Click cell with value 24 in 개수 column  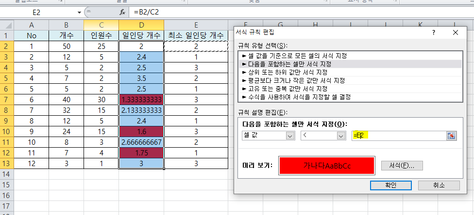coord(66,131)
